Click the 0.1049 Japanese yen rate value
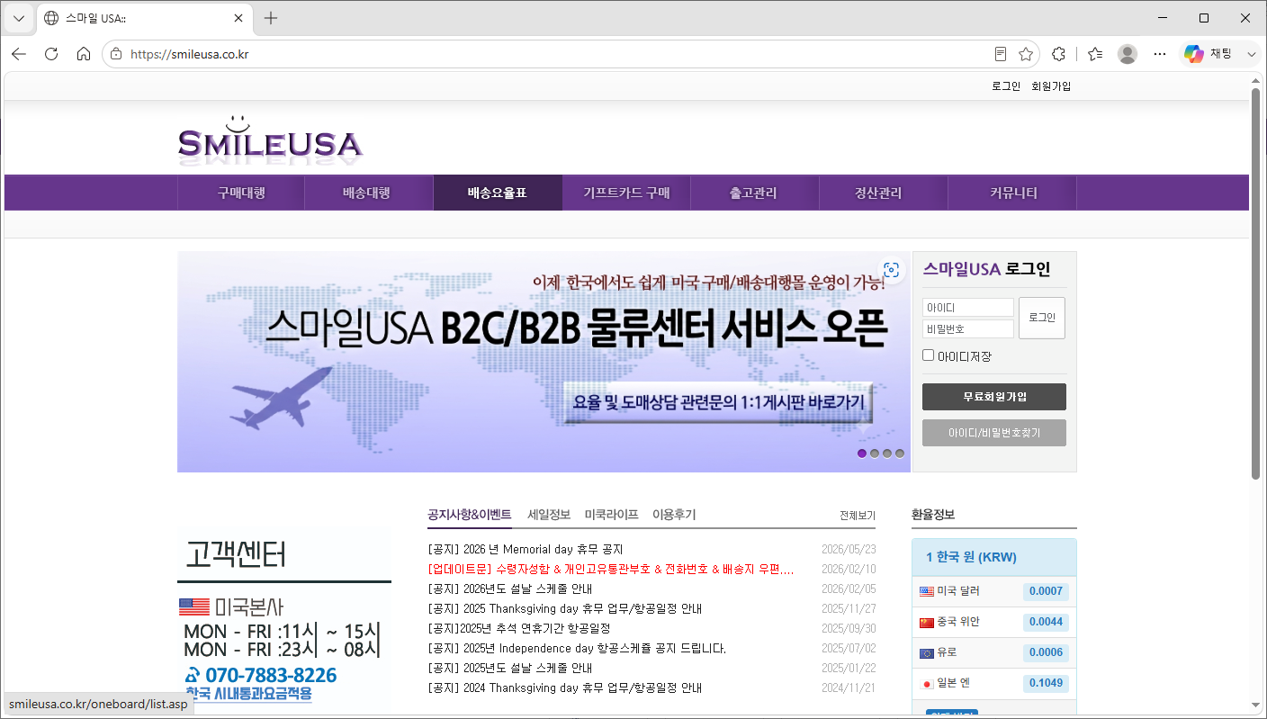This screenshot has width=1267, height=719. (x=1046, y=683)
